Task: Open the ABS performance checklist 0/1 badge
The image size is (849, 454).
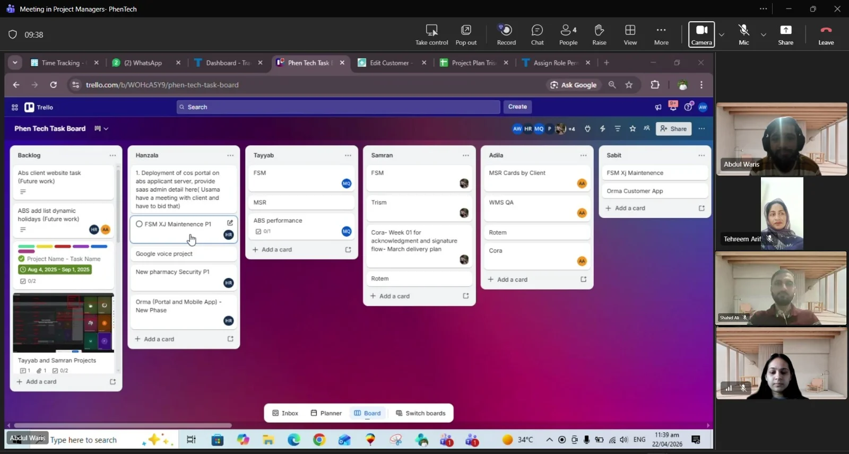Action: click(x=263, y=231)
